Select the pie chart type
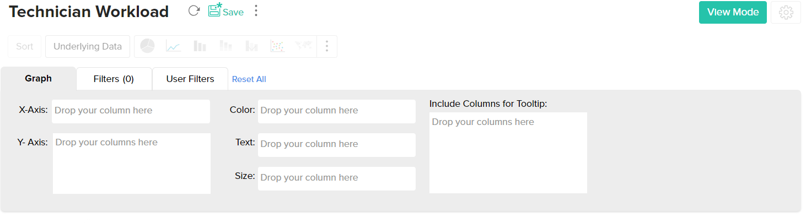The width and height of the screenshot is (806, 223). click(147, 46)
